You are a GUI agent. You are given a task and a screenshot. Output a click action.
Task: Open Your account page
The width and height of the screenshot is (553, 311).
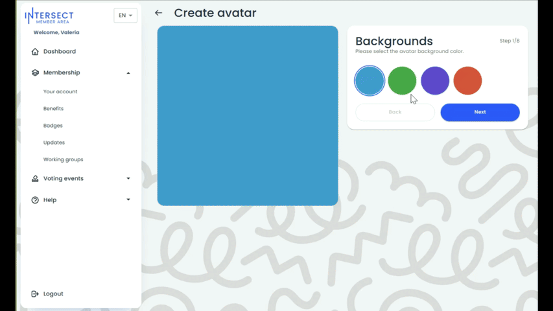coord(60,92)
